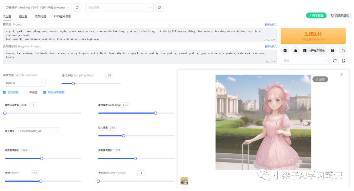Click 打开模型预览 button
This screenshot has width=354, height=191.
pos(314,51)
